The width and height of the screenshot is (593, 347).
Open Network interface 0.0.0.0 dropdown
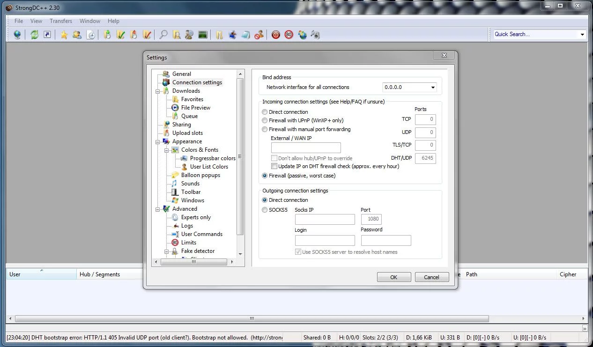click(x=433, y=88)
